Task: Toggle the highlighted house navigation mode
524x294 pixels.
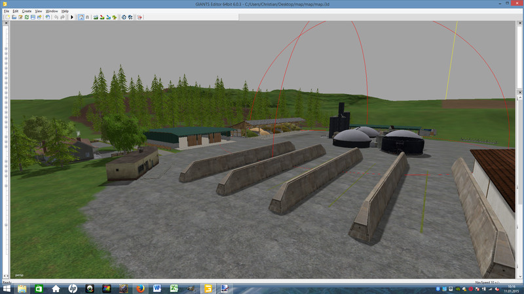Action: 81,17
